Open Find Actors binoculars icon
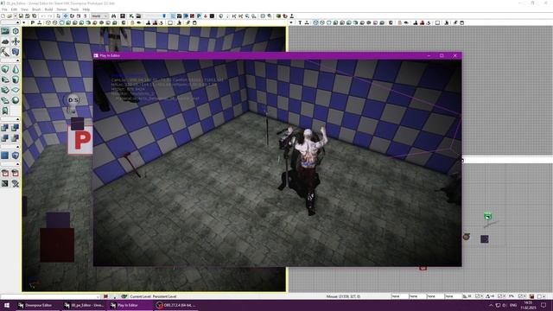 point(113,16)
